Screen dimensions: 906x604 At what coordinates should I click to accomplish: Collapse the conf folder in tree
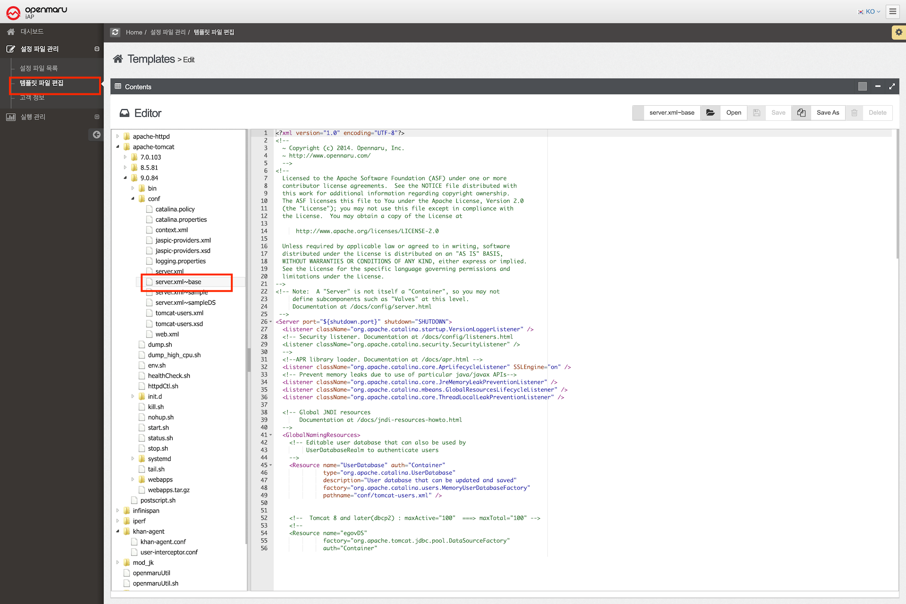(x=133, y=199)
